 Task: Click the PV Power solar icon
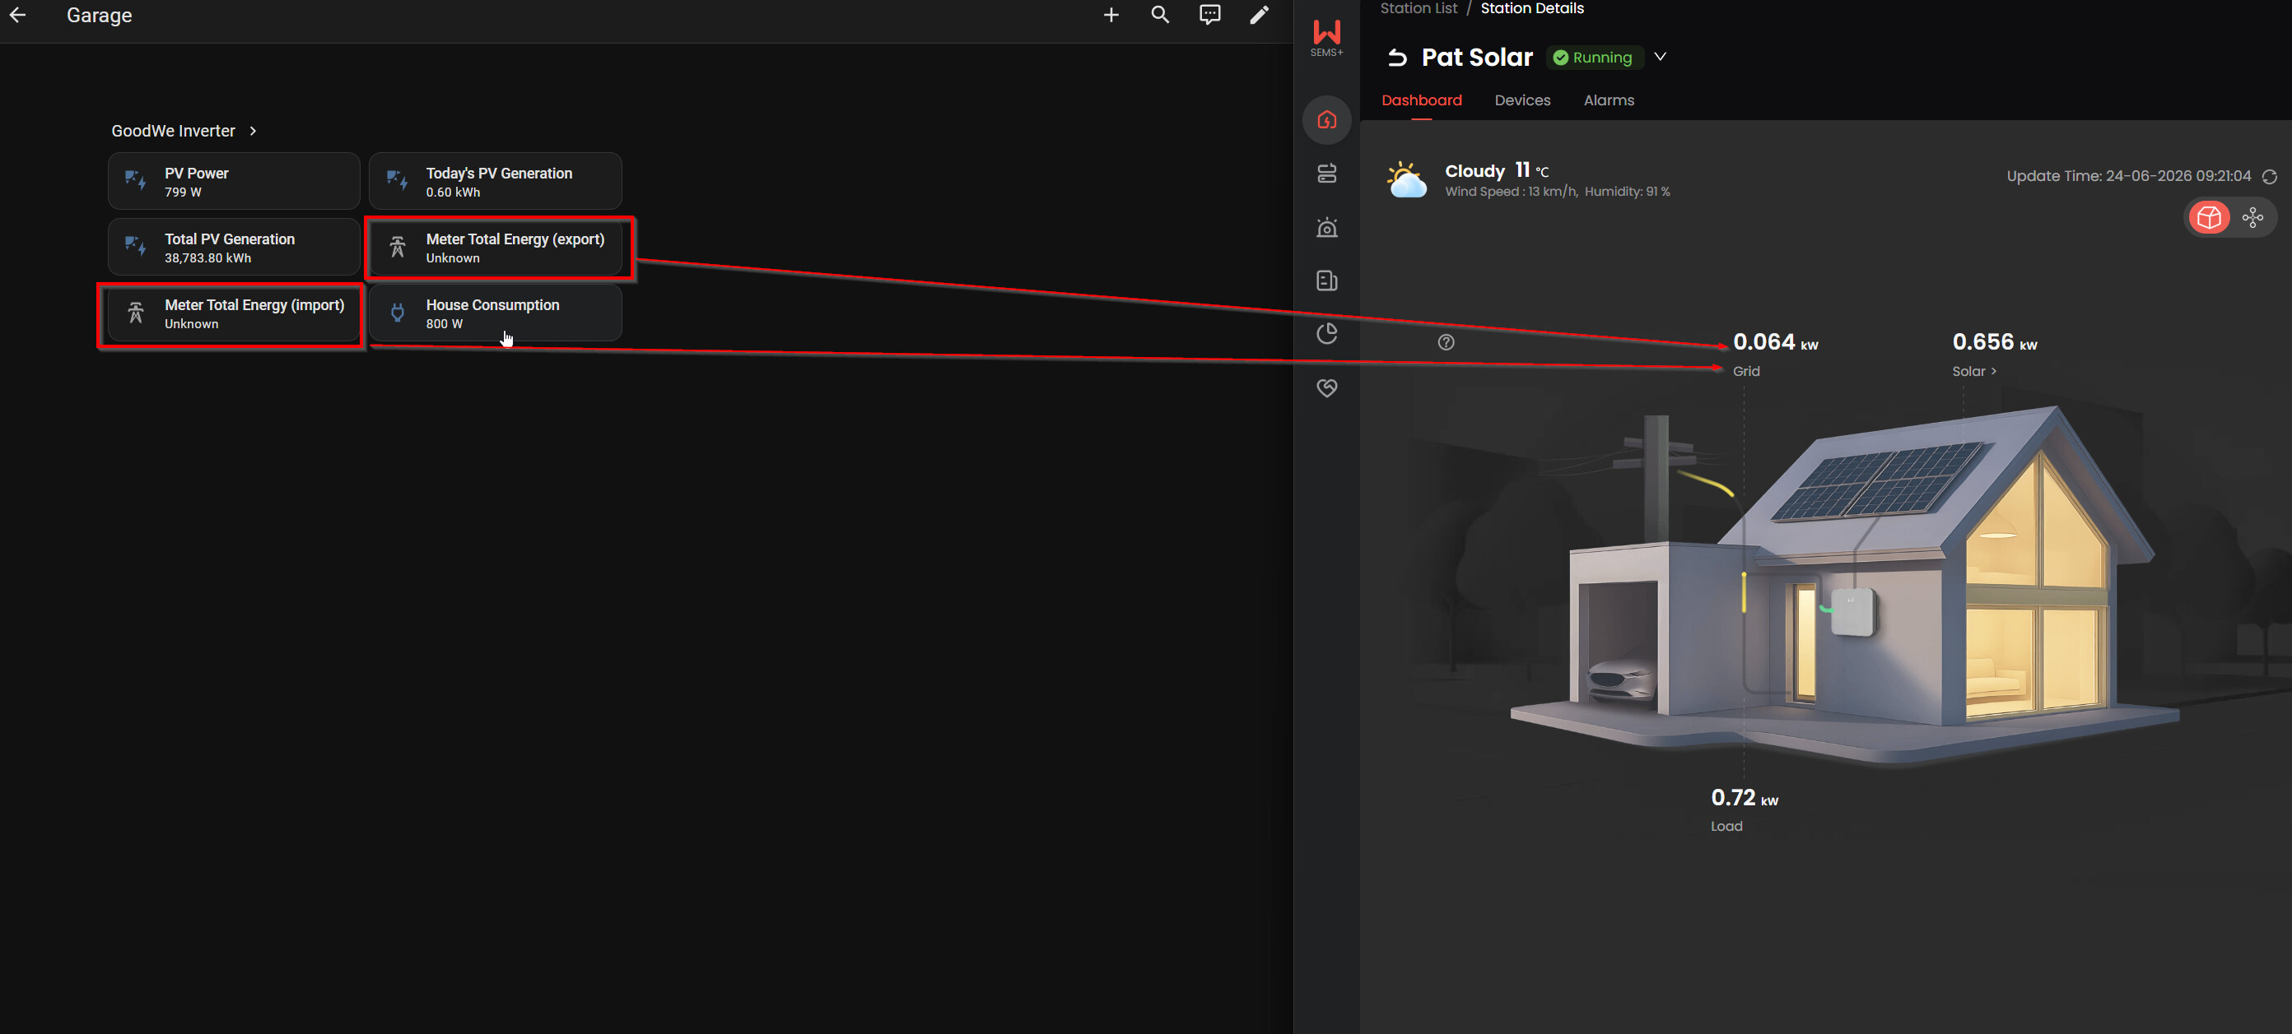coord(135,181)
